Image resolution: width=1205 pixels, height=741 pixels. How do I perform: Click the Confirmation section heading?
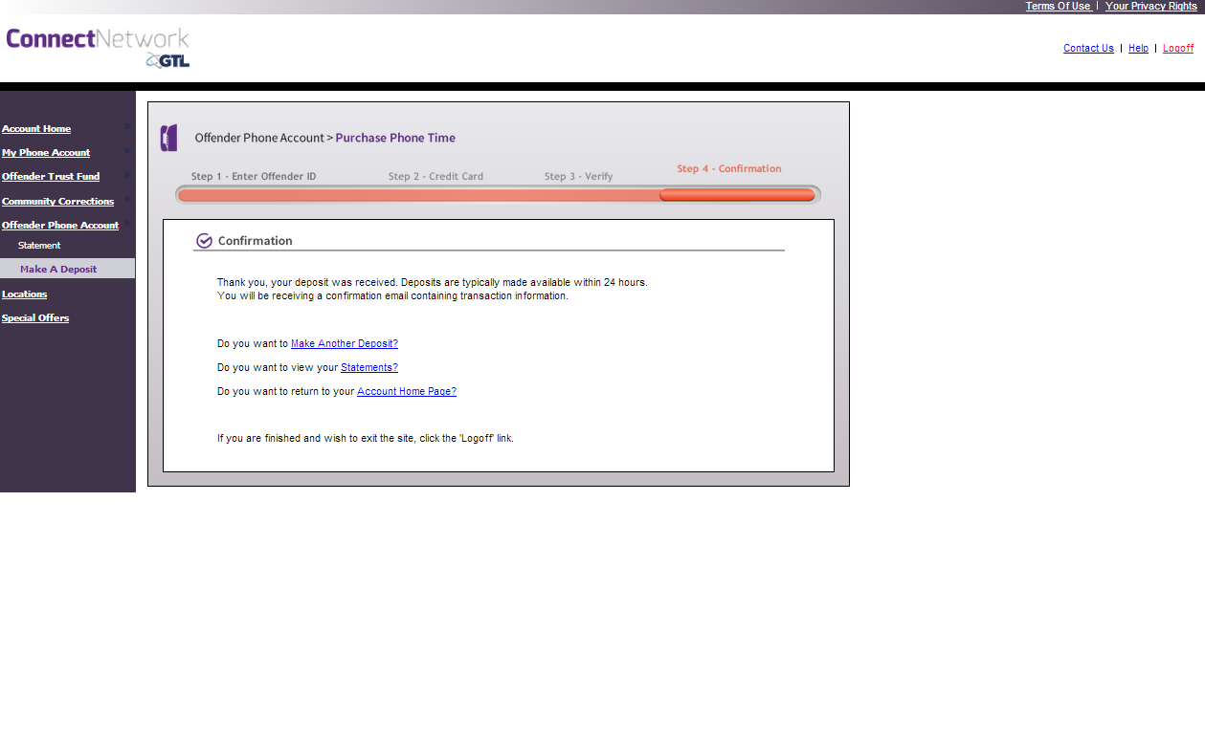tap(256, 241)
